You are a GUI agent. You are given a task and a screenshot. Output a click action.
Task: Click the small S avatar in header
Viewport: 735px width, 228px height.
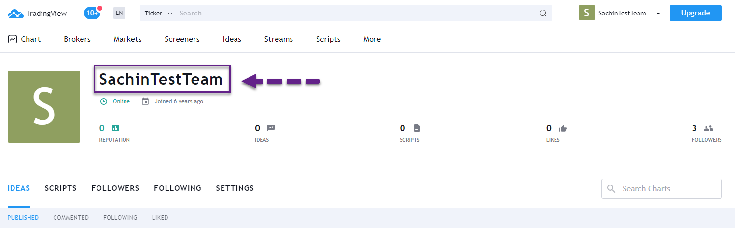(x=586, y=13)
